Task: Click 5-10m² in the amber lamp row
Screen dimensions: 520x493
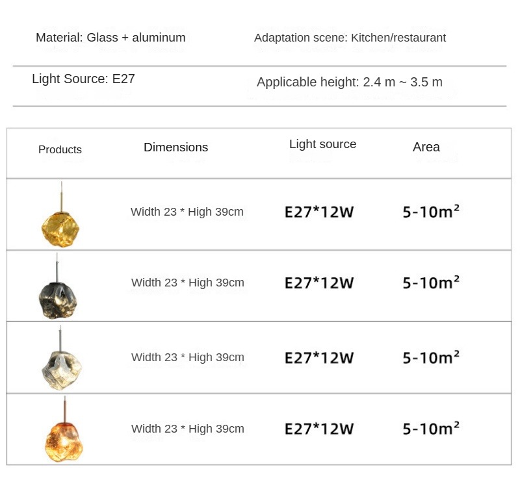Action: (431, 429)
